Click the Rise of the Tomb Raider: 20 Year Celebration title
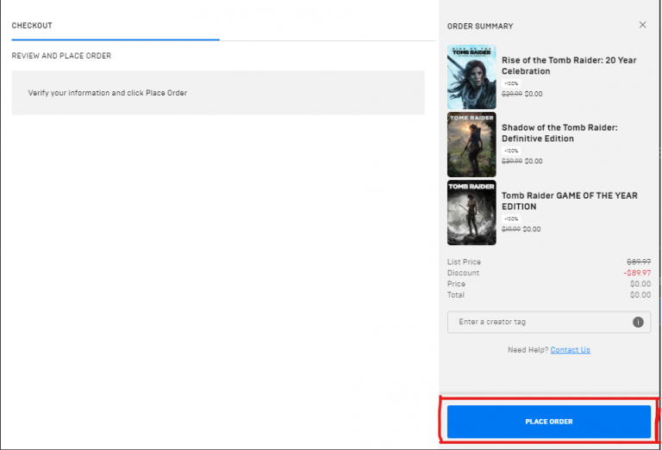Screen dimensions: 662x450 569,65
